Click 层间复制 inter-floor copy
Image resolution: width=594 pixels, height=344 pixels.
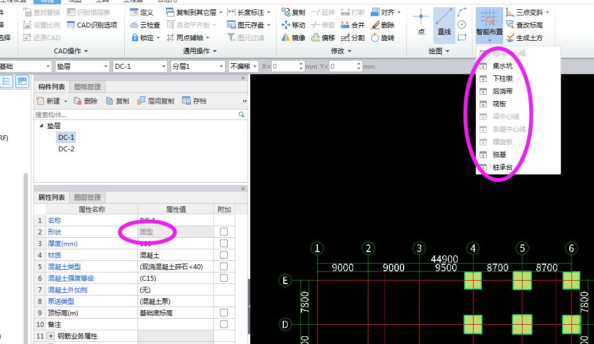(156, 101)
